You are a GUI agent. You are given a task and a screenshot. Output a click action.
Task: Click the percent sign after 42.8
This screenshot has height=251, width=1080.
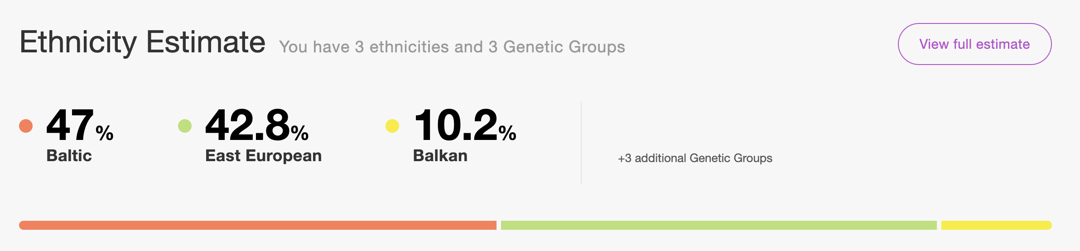click(299, 133)
